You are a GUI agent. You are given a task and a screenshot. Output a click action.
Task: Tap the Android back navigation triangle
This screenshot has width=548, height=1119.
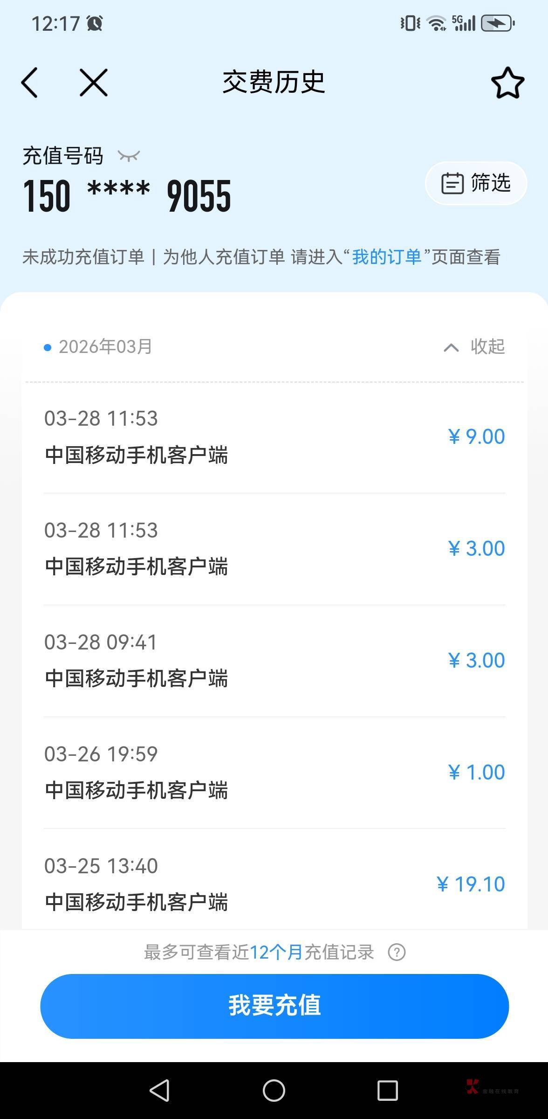[x=160, y=1091]
